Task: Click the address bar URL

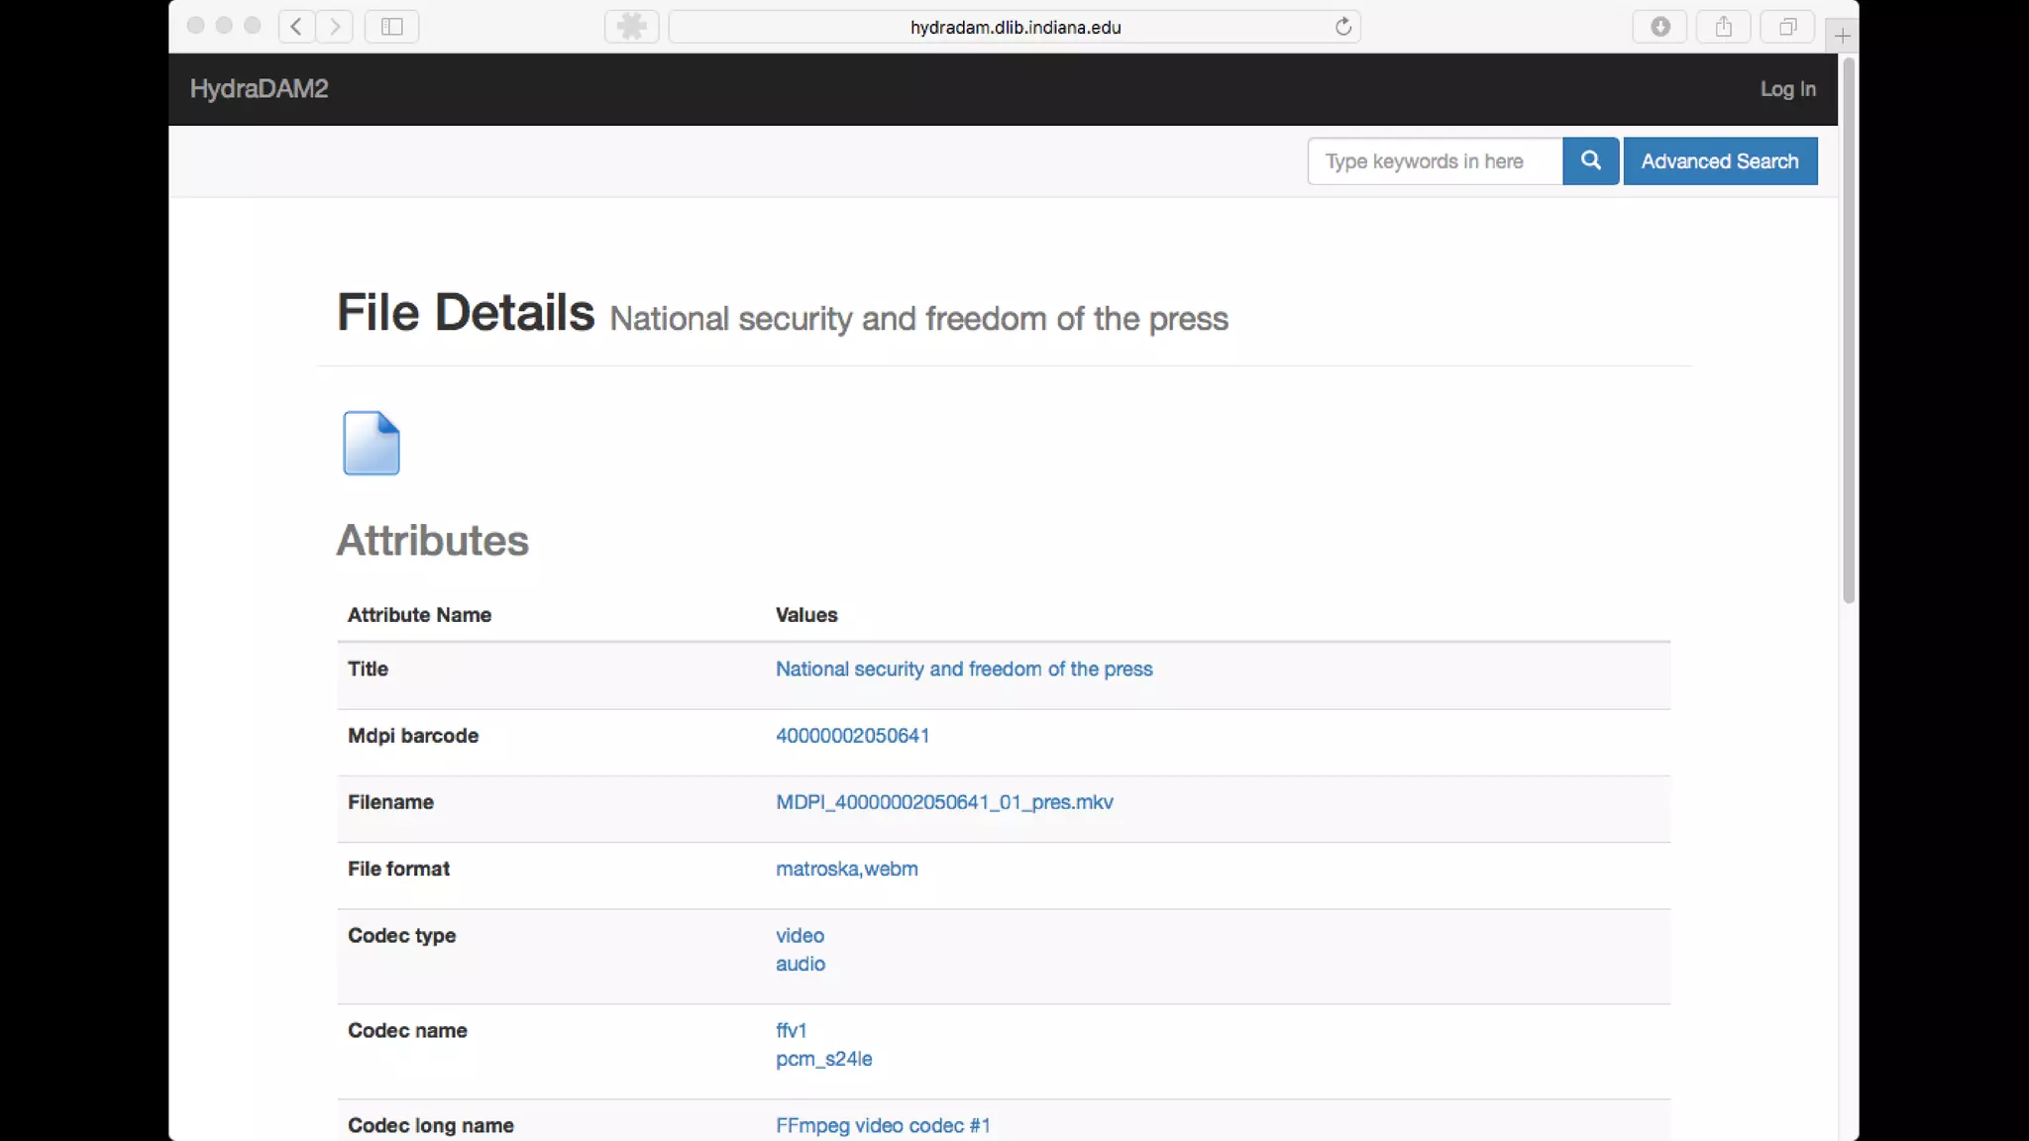Action: [1014, 27]
